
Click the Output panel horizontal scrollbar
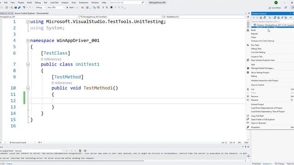coord(72,161)
